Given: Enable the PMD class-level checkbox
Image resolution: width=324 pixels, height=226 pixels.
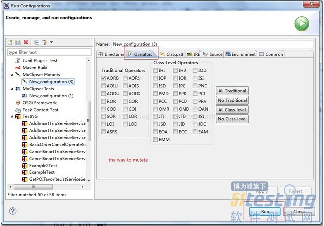Looking at the screenshot, I should pyautogui.click(x=155, y=94).
